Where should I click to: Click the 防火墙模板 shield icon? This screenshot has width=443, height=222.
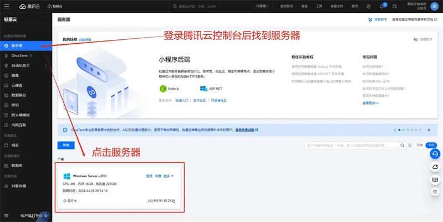coord(6,115)
